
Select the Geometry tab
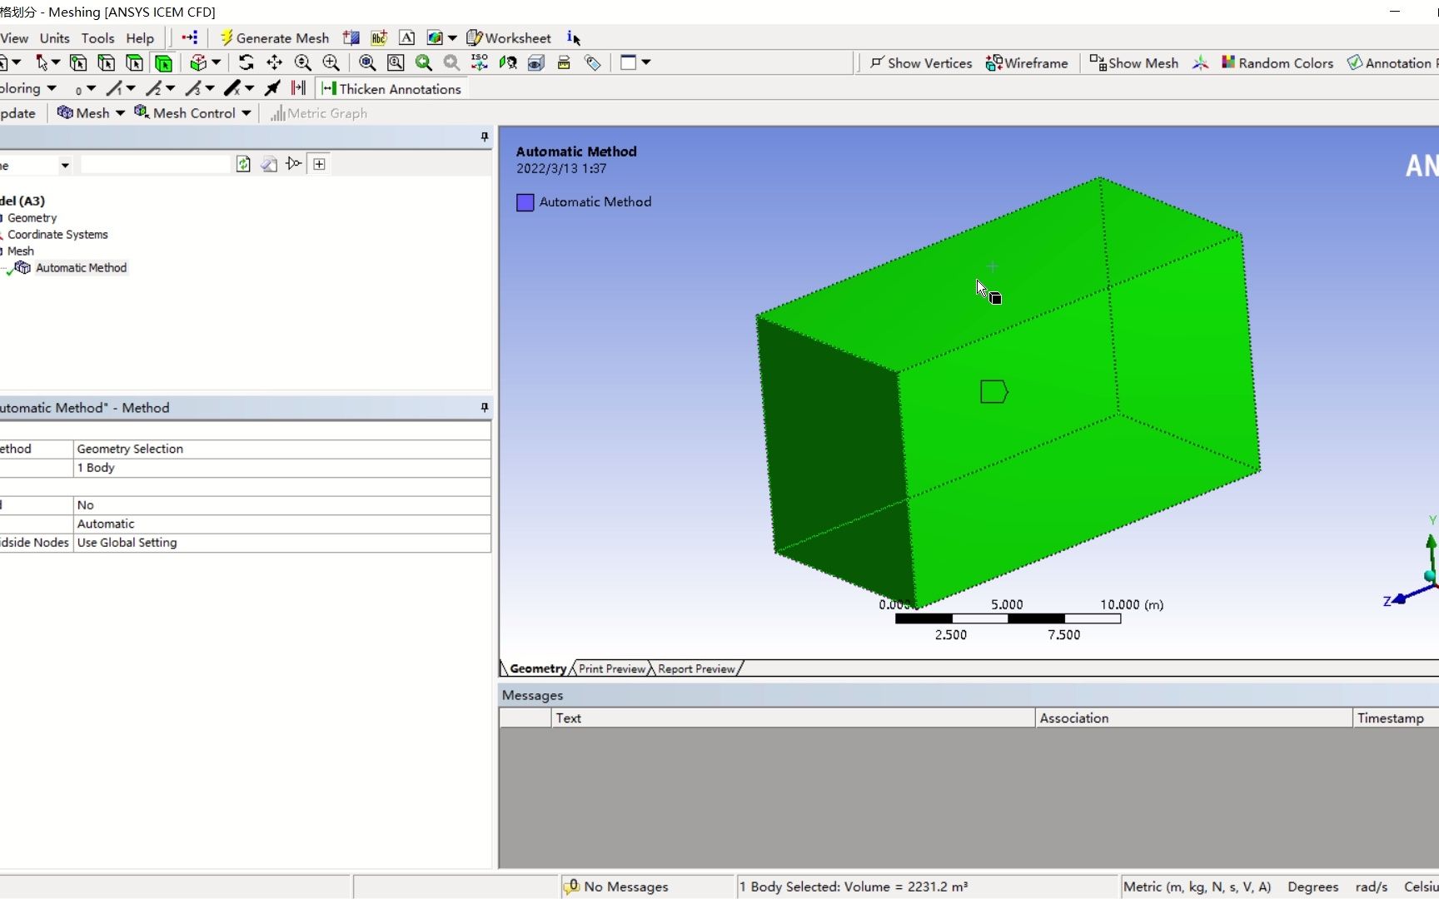click(x=537, y=668)
